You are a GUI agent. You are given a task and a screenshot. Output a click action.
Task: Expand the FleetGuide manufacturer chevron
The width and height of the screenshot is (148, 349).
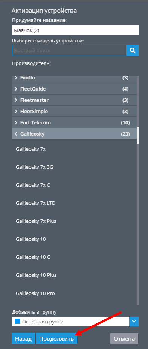16,89
